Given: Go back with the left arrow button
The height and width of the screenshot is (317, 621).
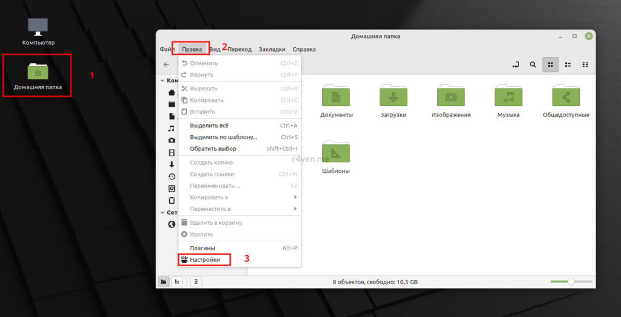Looking at the screenshot, I should tap(166, 65).
